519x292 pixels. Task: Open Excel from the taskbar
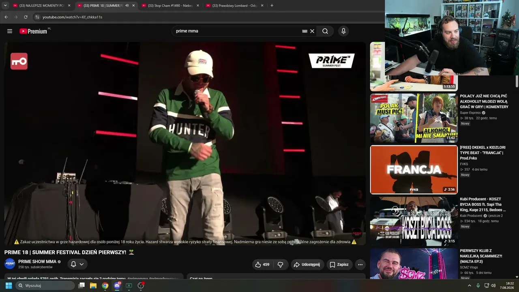click(129, 286)
